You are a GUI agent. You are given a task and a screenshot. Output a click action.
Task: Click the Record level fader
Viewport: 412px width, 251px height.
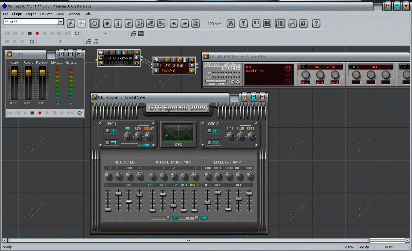pos(28,72)
